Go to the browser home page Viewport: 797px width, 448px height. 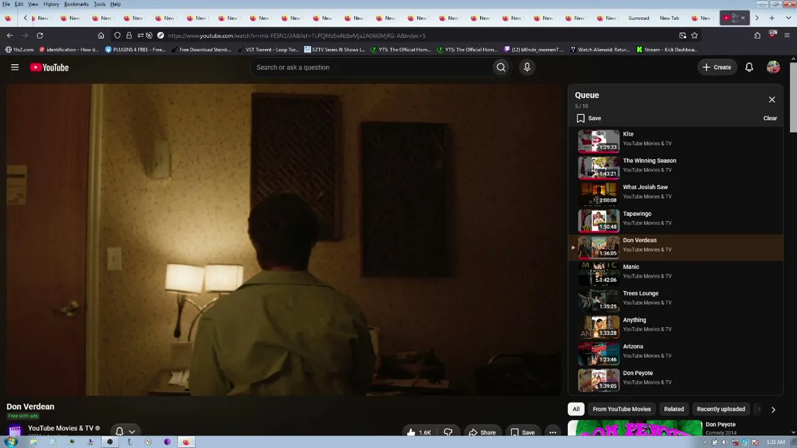pos(101,35)
